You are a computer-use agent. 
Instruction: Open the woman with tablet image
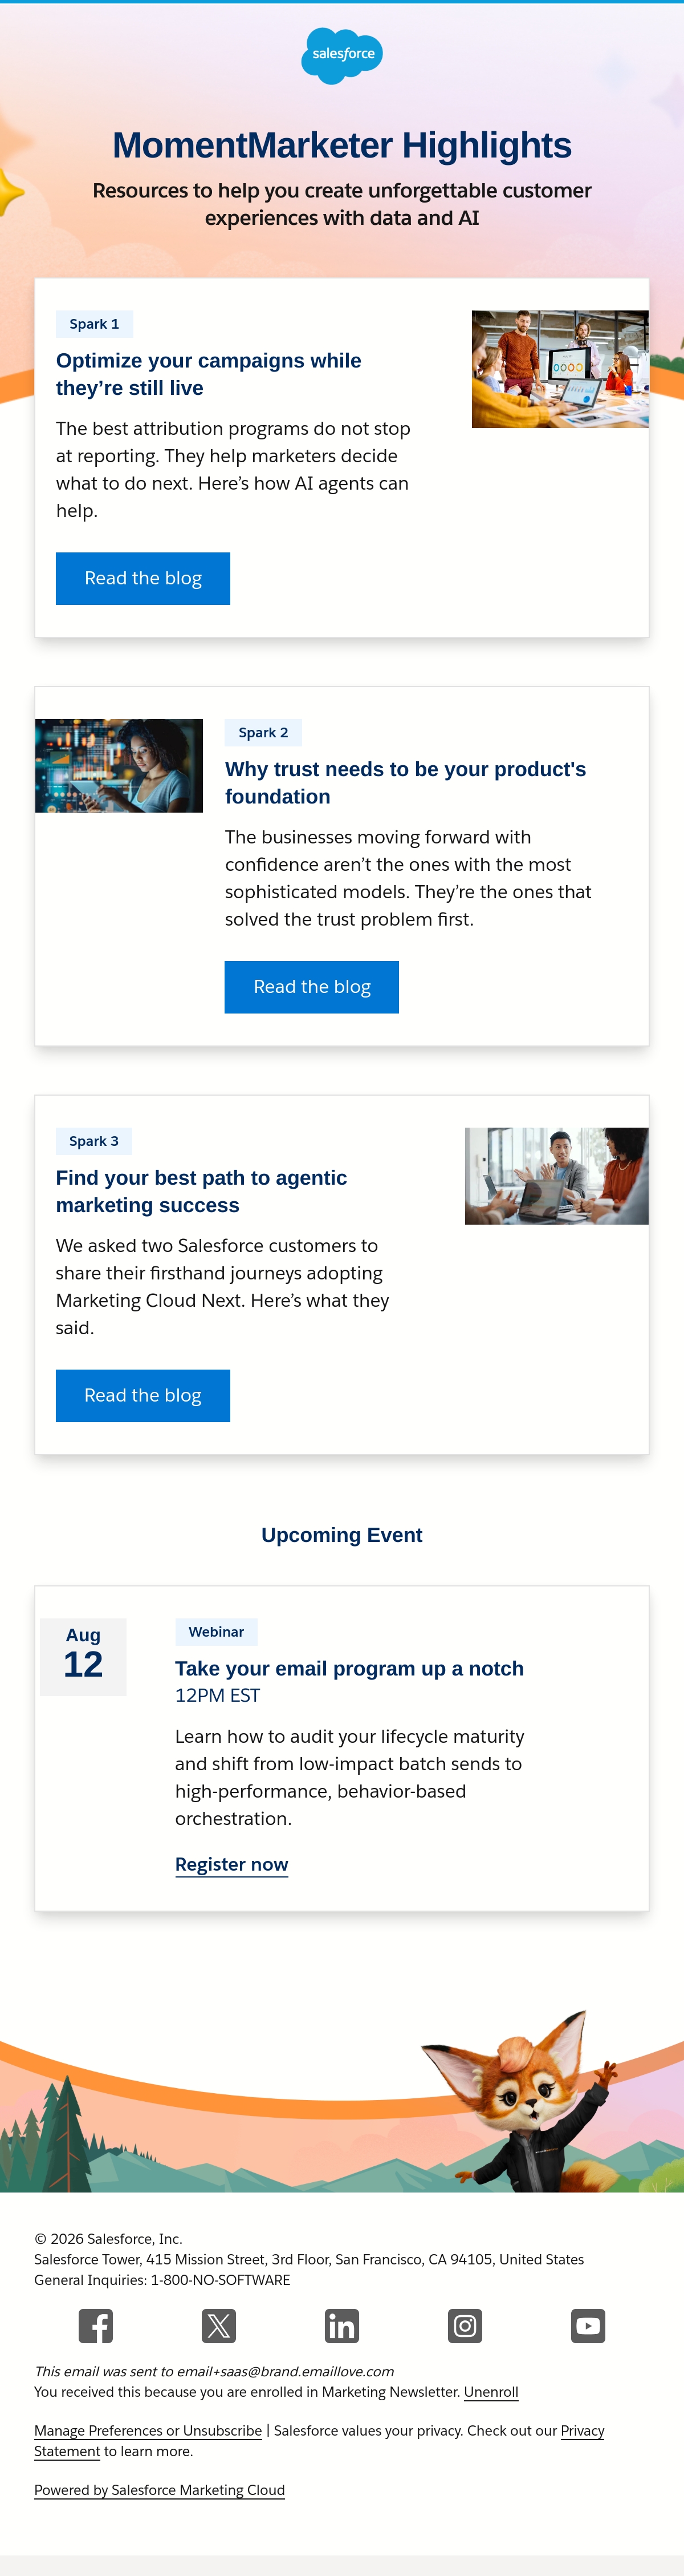119,766
